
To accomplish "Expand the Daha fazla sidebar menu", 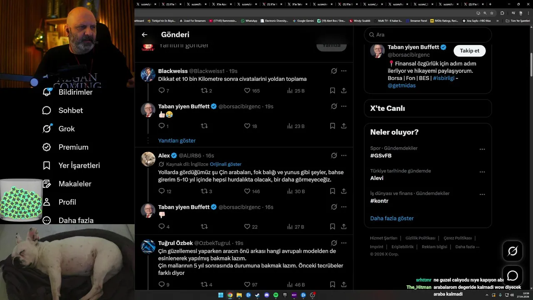I will tap(68, 220).
